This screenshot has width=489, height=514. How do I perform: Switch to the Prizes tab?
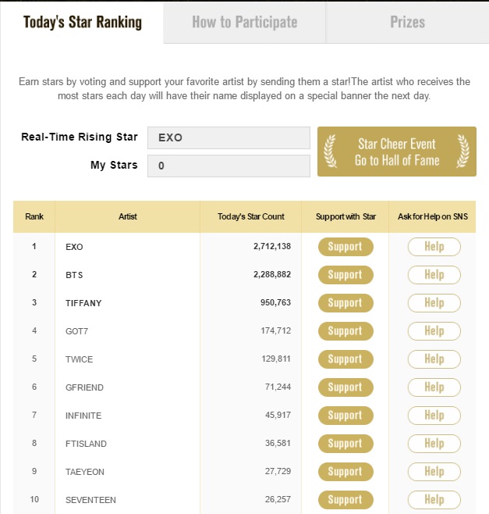(x=407, y=23)
